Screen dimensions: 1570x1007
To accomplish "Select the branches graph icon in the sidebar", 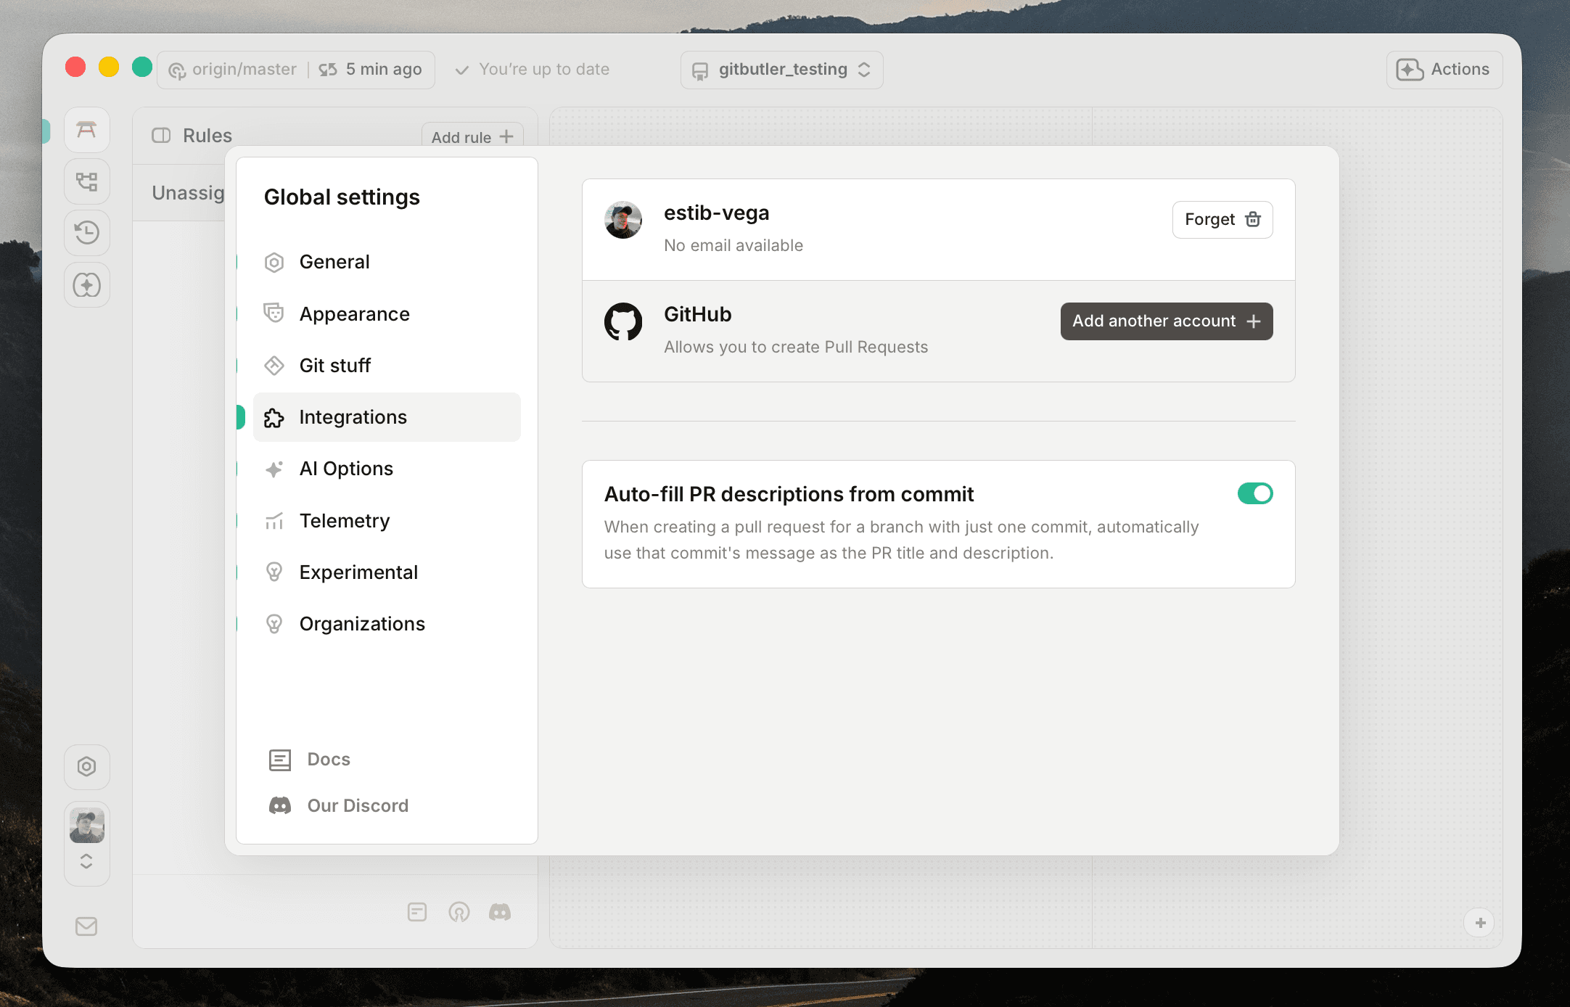I will click(x=86, y=181).
